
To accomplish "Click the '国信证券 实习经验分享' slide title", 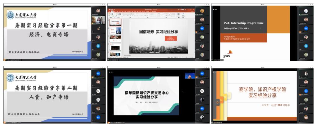I will (158, 32).
